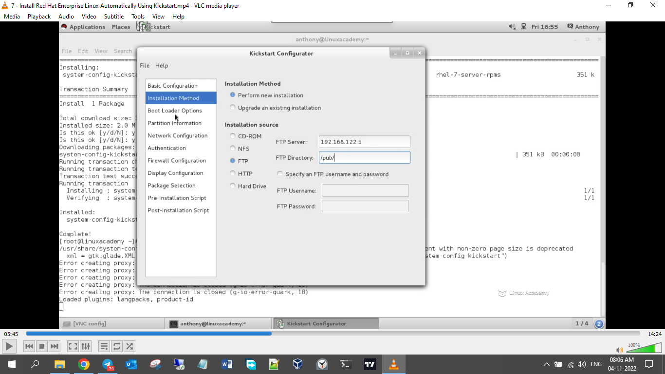Click VLC next media button

[x=55, y=346]
